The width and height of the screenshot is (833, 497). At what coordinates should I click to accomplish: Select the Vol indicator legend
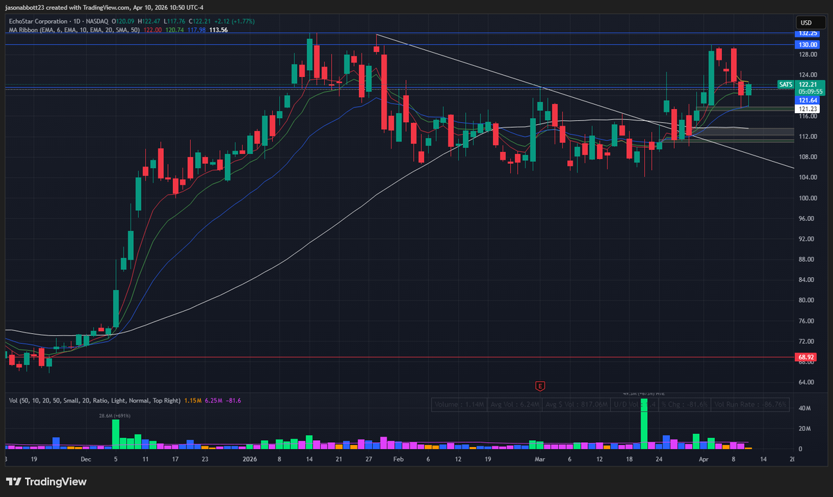point(94,401)
